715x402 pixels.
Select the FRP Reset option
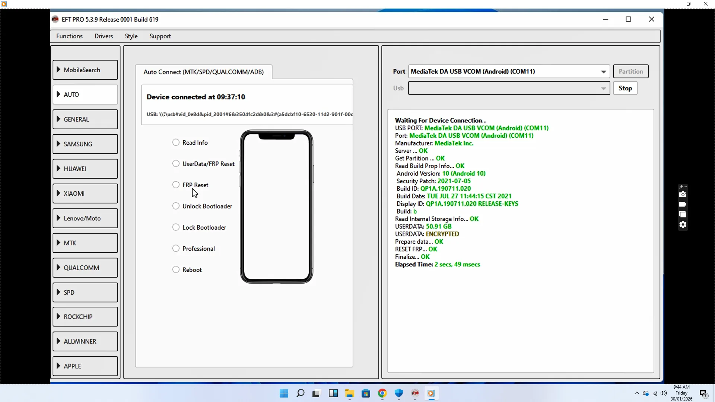click(176, 185)
